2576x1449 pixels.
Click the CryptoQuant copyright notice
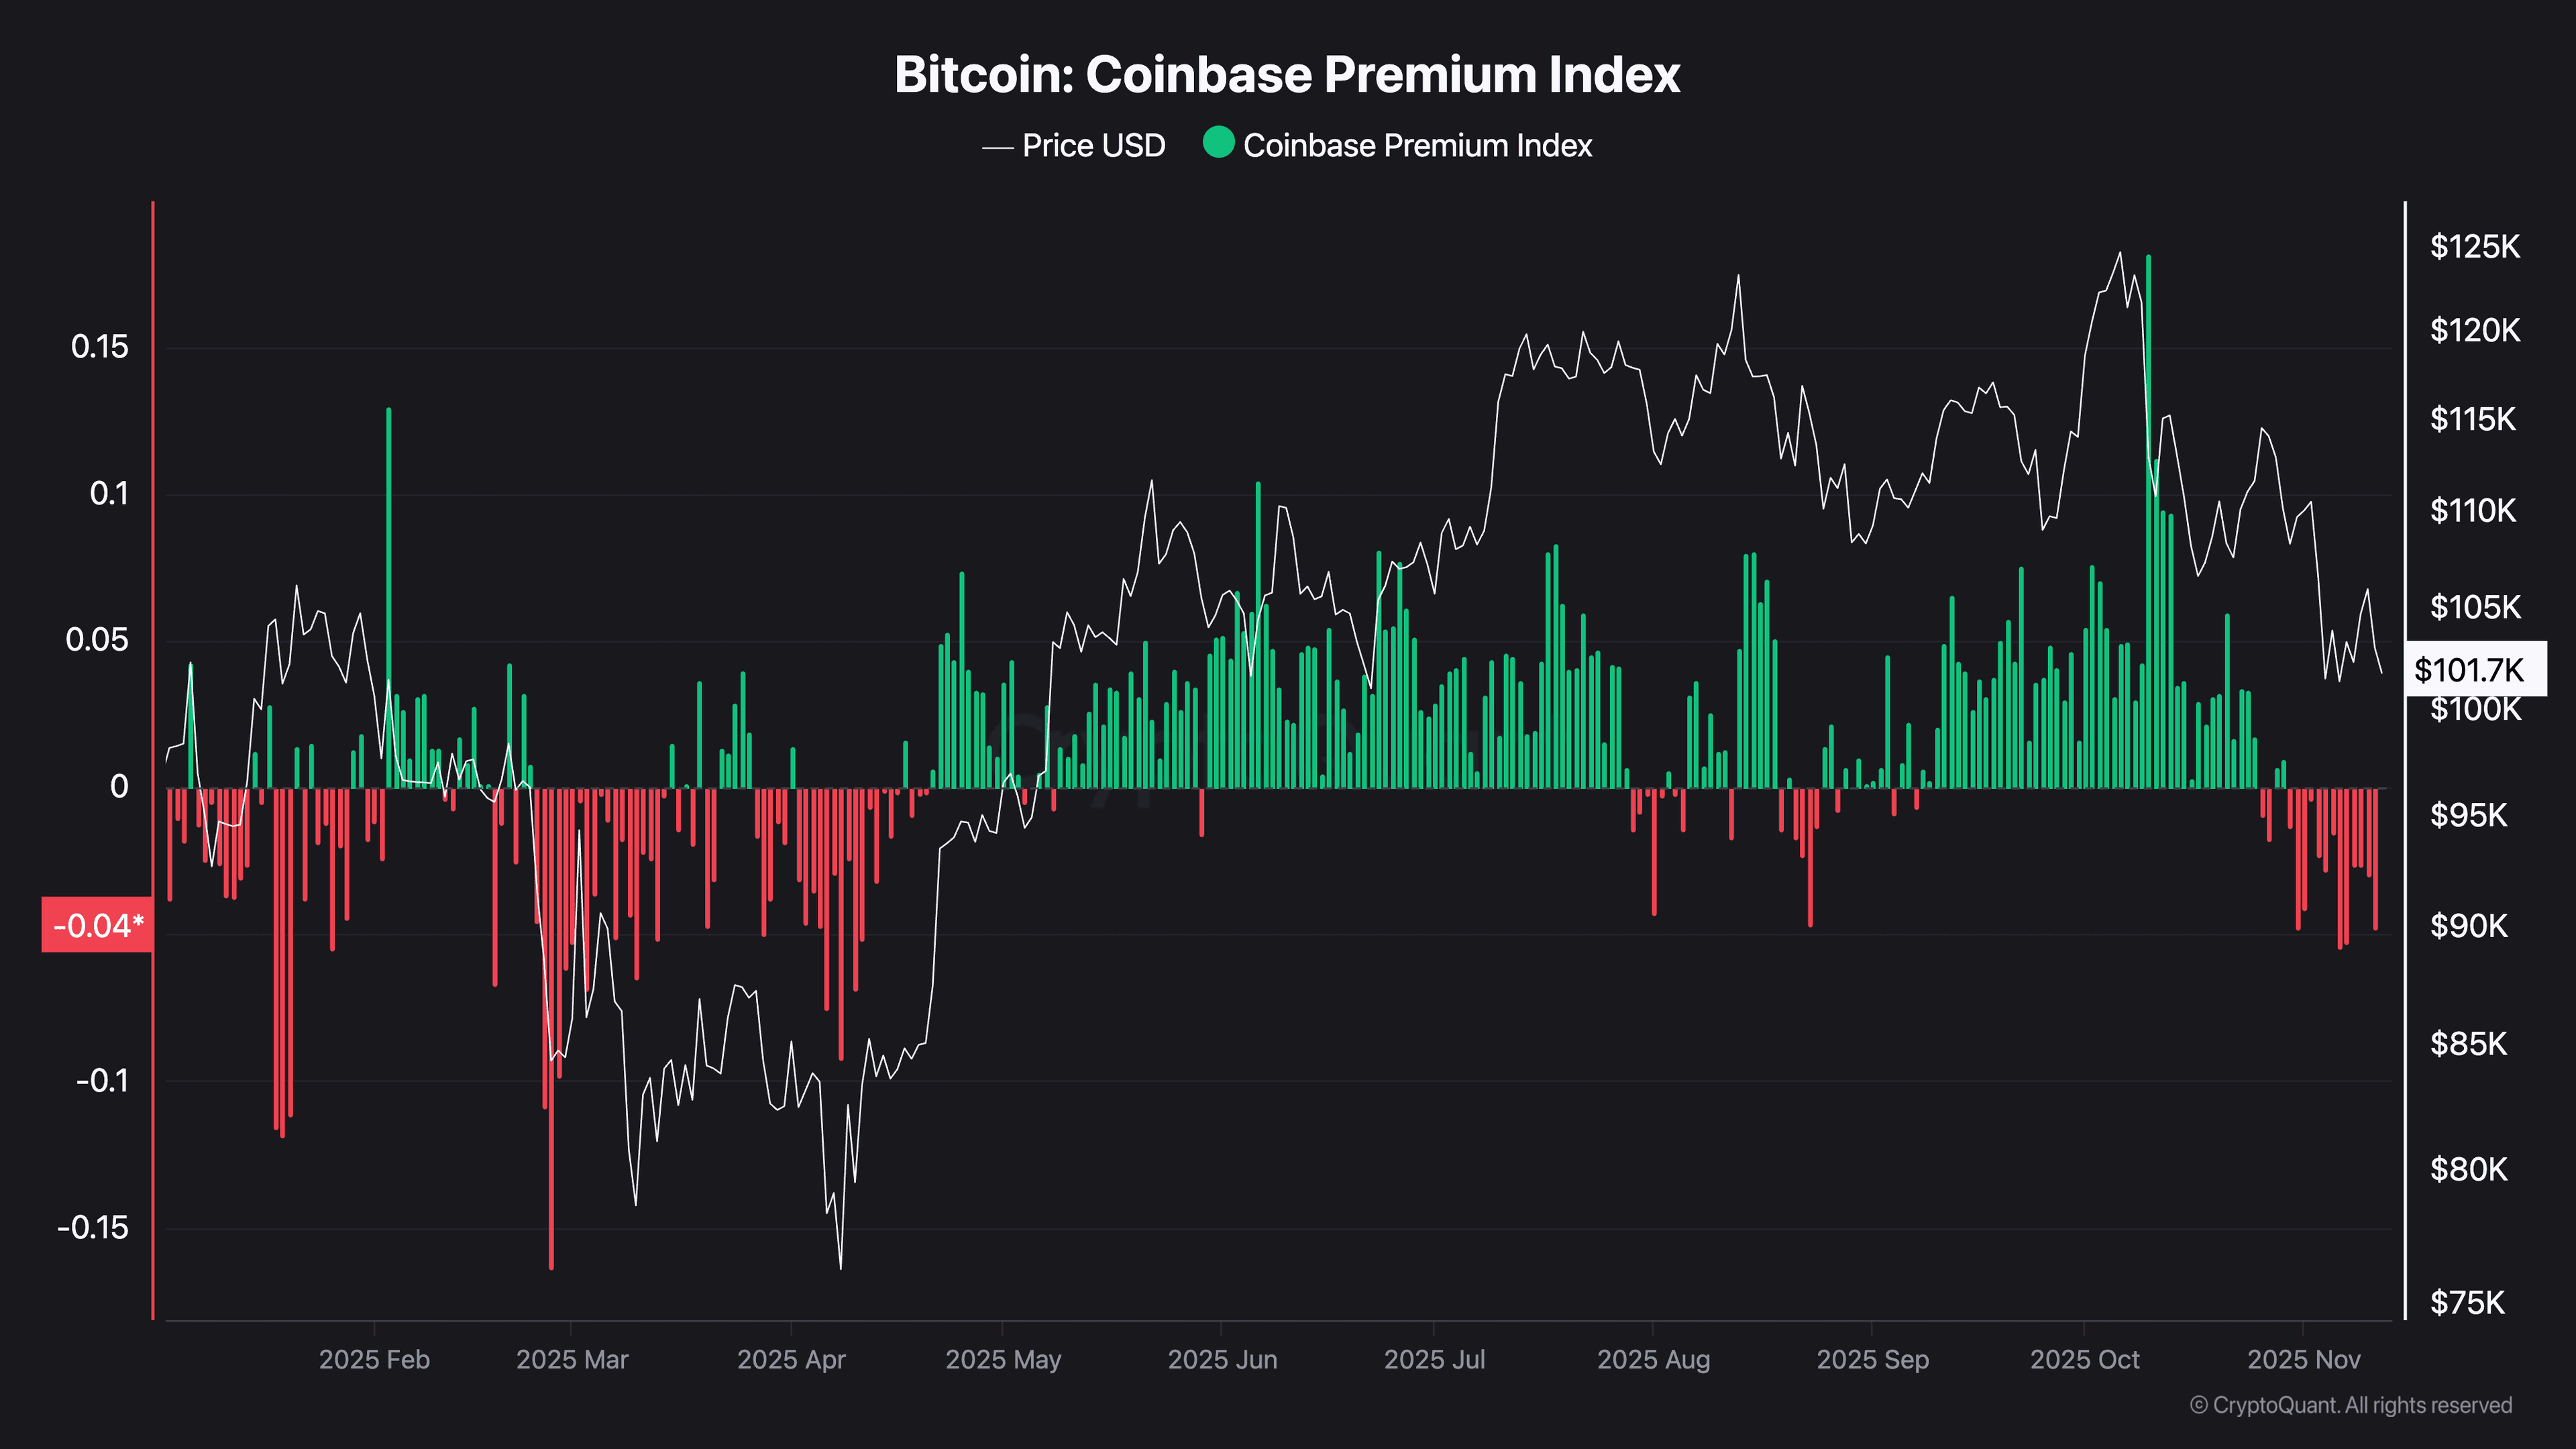2350,1405
